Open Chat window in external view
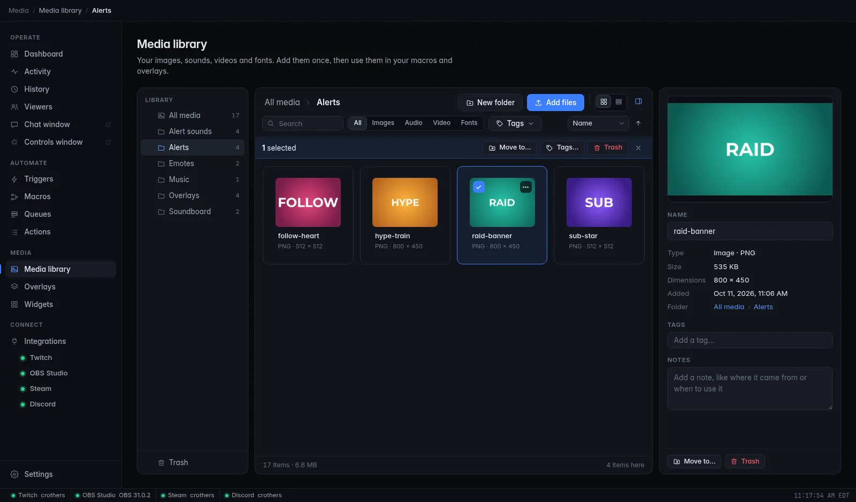The image size is (856, 502). pyautogui.click(x=108, y=124)
